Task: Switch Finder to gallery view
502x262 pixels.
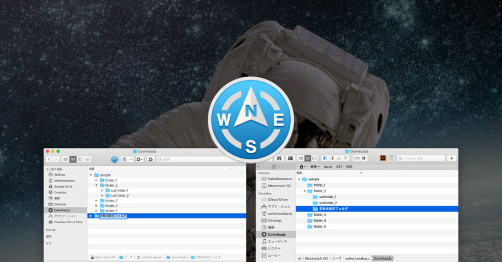Action: tap(87, 159)
